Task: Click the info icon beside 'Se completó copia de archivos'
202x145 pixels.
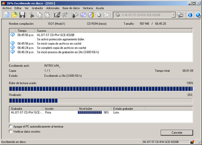Action: coord(12,47)
